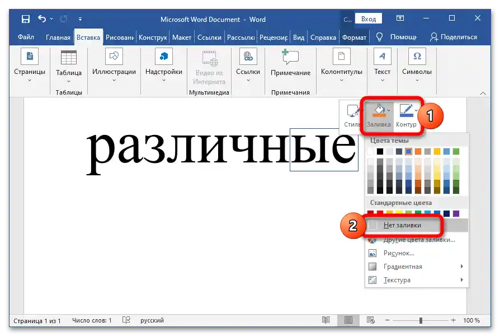Switch to Print Layout view icon

(348, 320)
